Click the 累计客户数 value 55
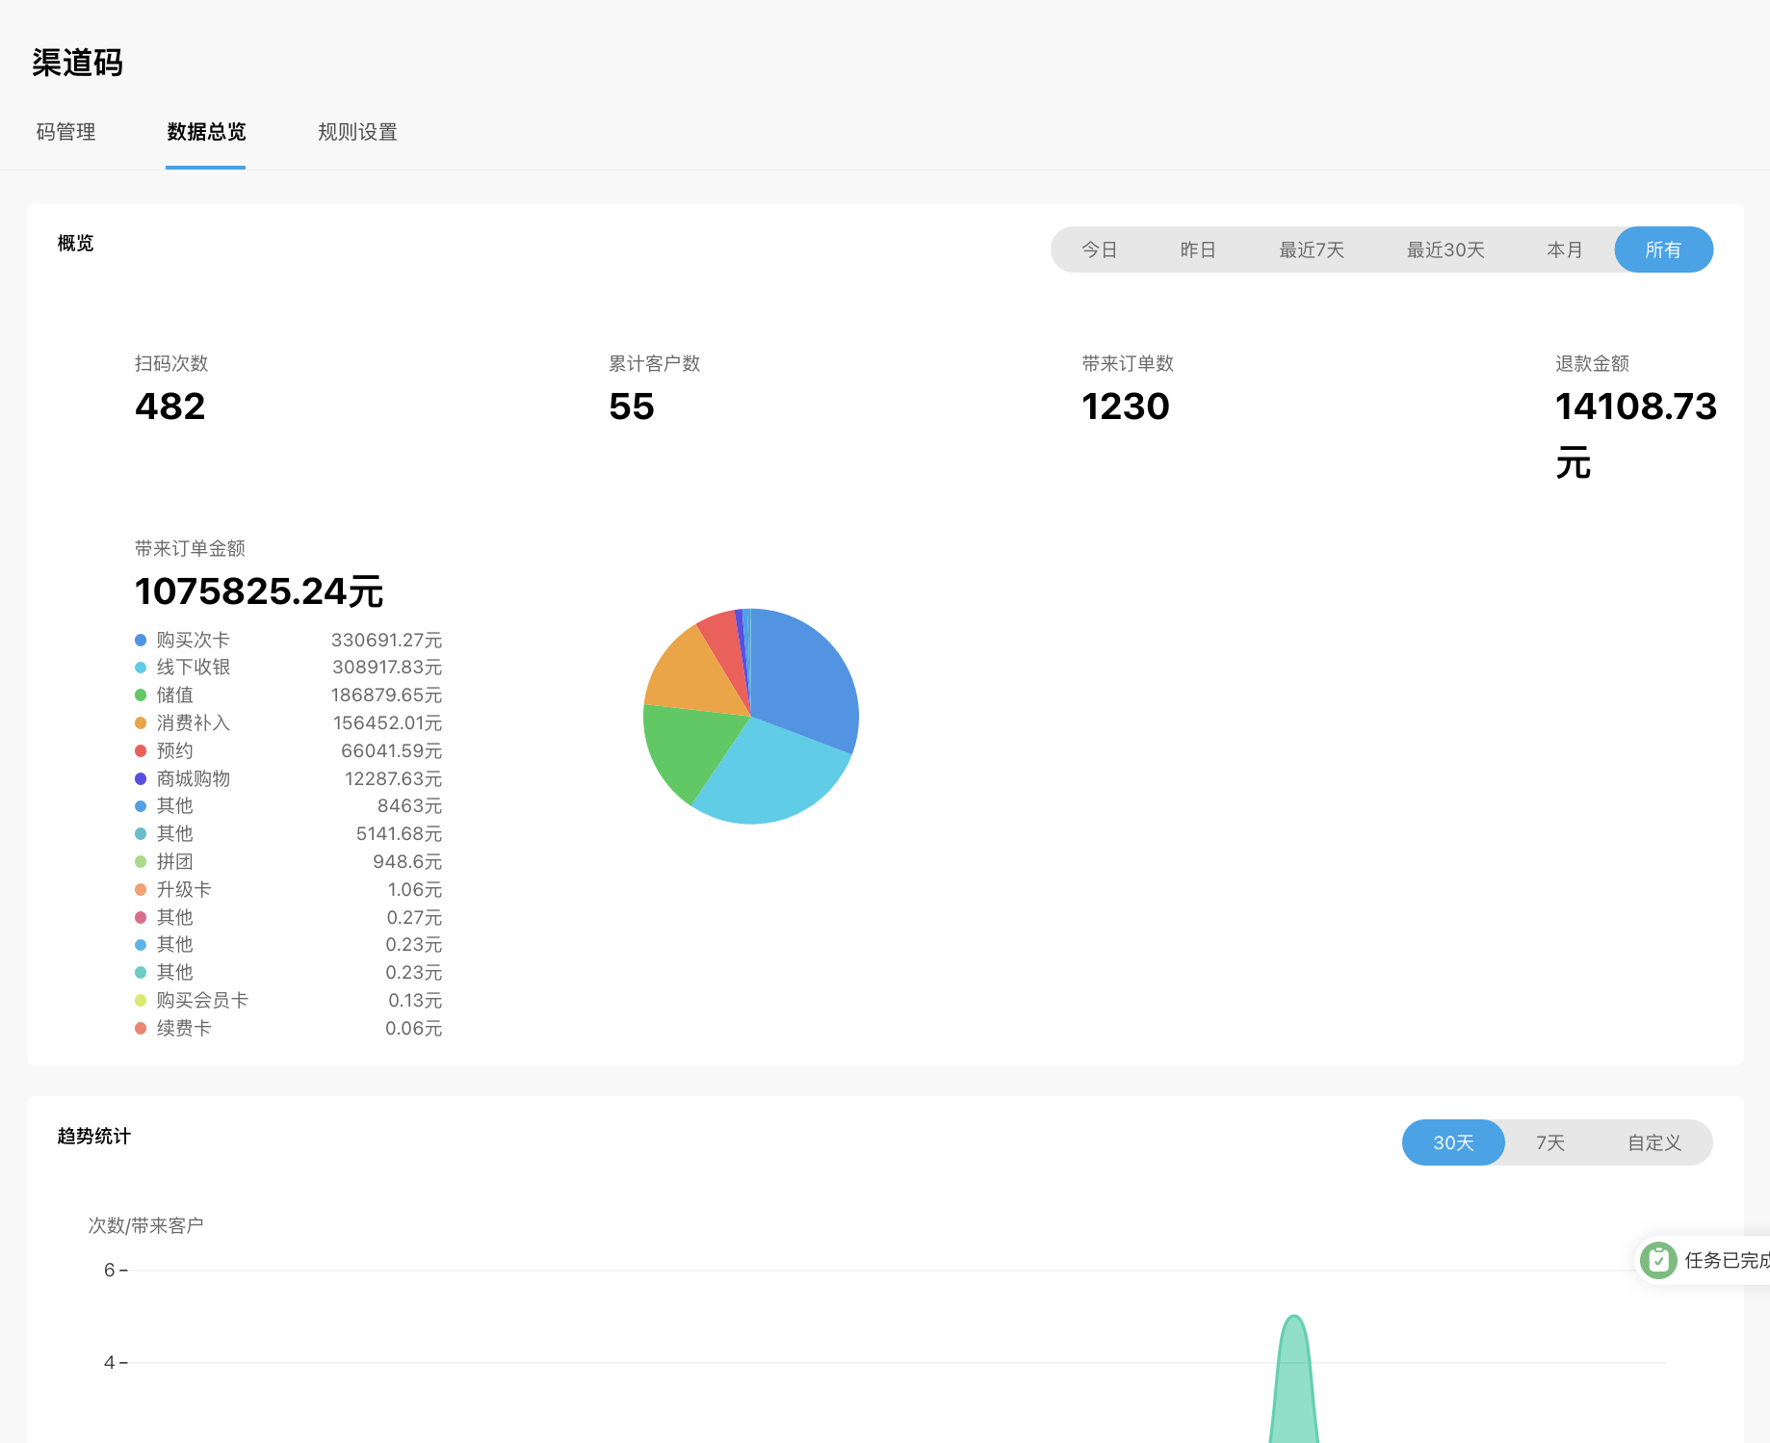 coord(632,407)
